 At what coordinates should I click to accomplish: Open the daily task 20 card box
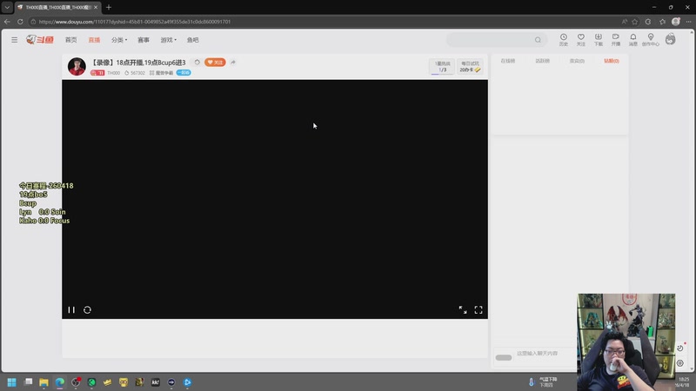click(470, 67)
